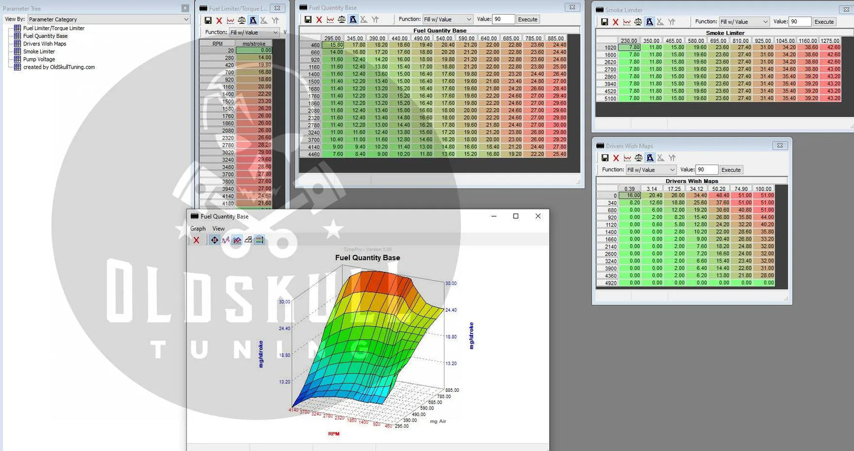
Task: Click save icon in Drivers Wish Maps toolbar
Action: (x=605, y=158)
